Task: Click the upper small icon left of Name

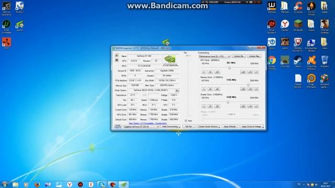Action: (x=117, y=55)
